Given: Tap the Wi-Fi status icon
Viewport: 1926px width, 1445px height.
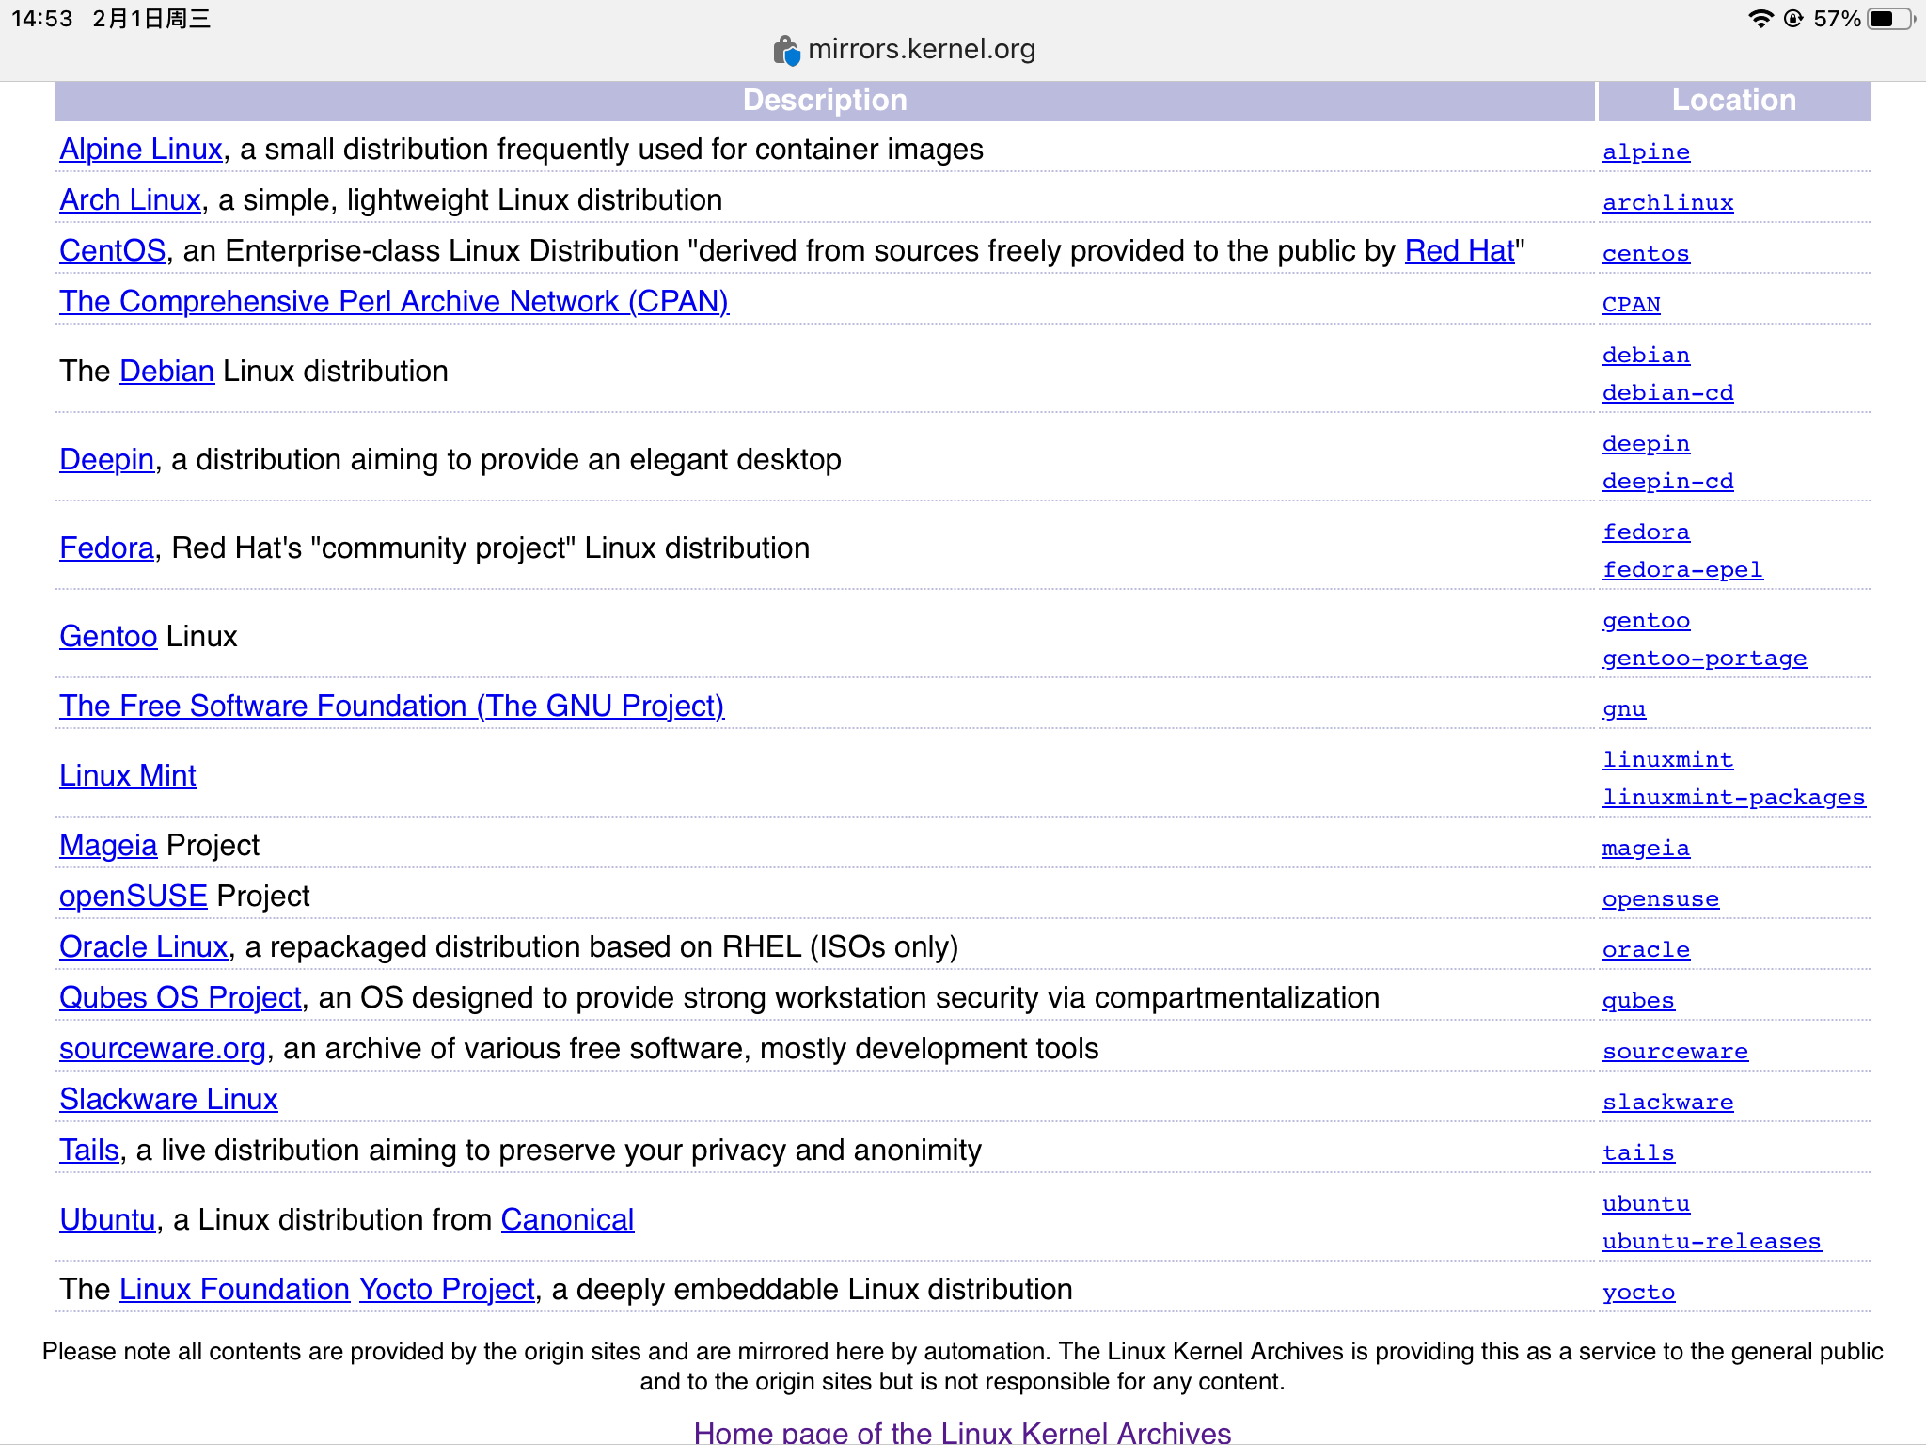Looking at the screenshot, I should coord(1760,16).
